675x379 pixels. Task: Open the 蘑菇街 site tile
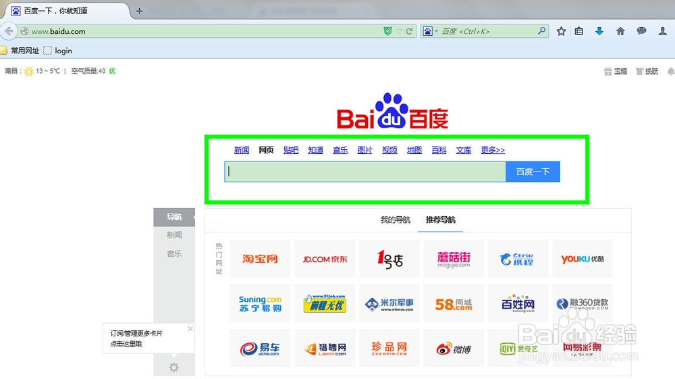tap(454, 259)
